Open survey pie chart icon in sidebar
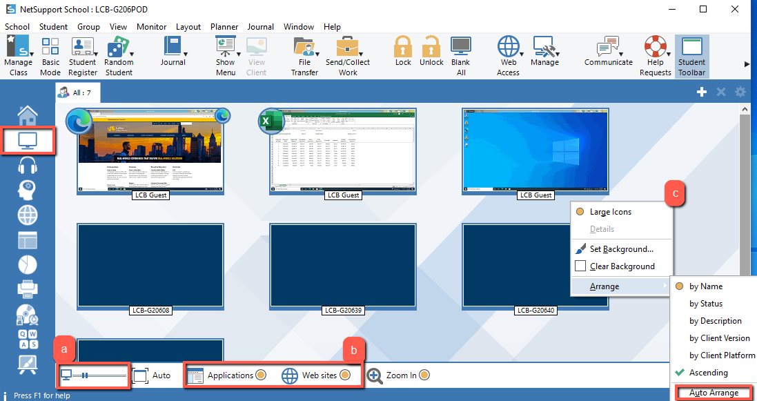Screen dimensions: 757x401 [28, 264]
